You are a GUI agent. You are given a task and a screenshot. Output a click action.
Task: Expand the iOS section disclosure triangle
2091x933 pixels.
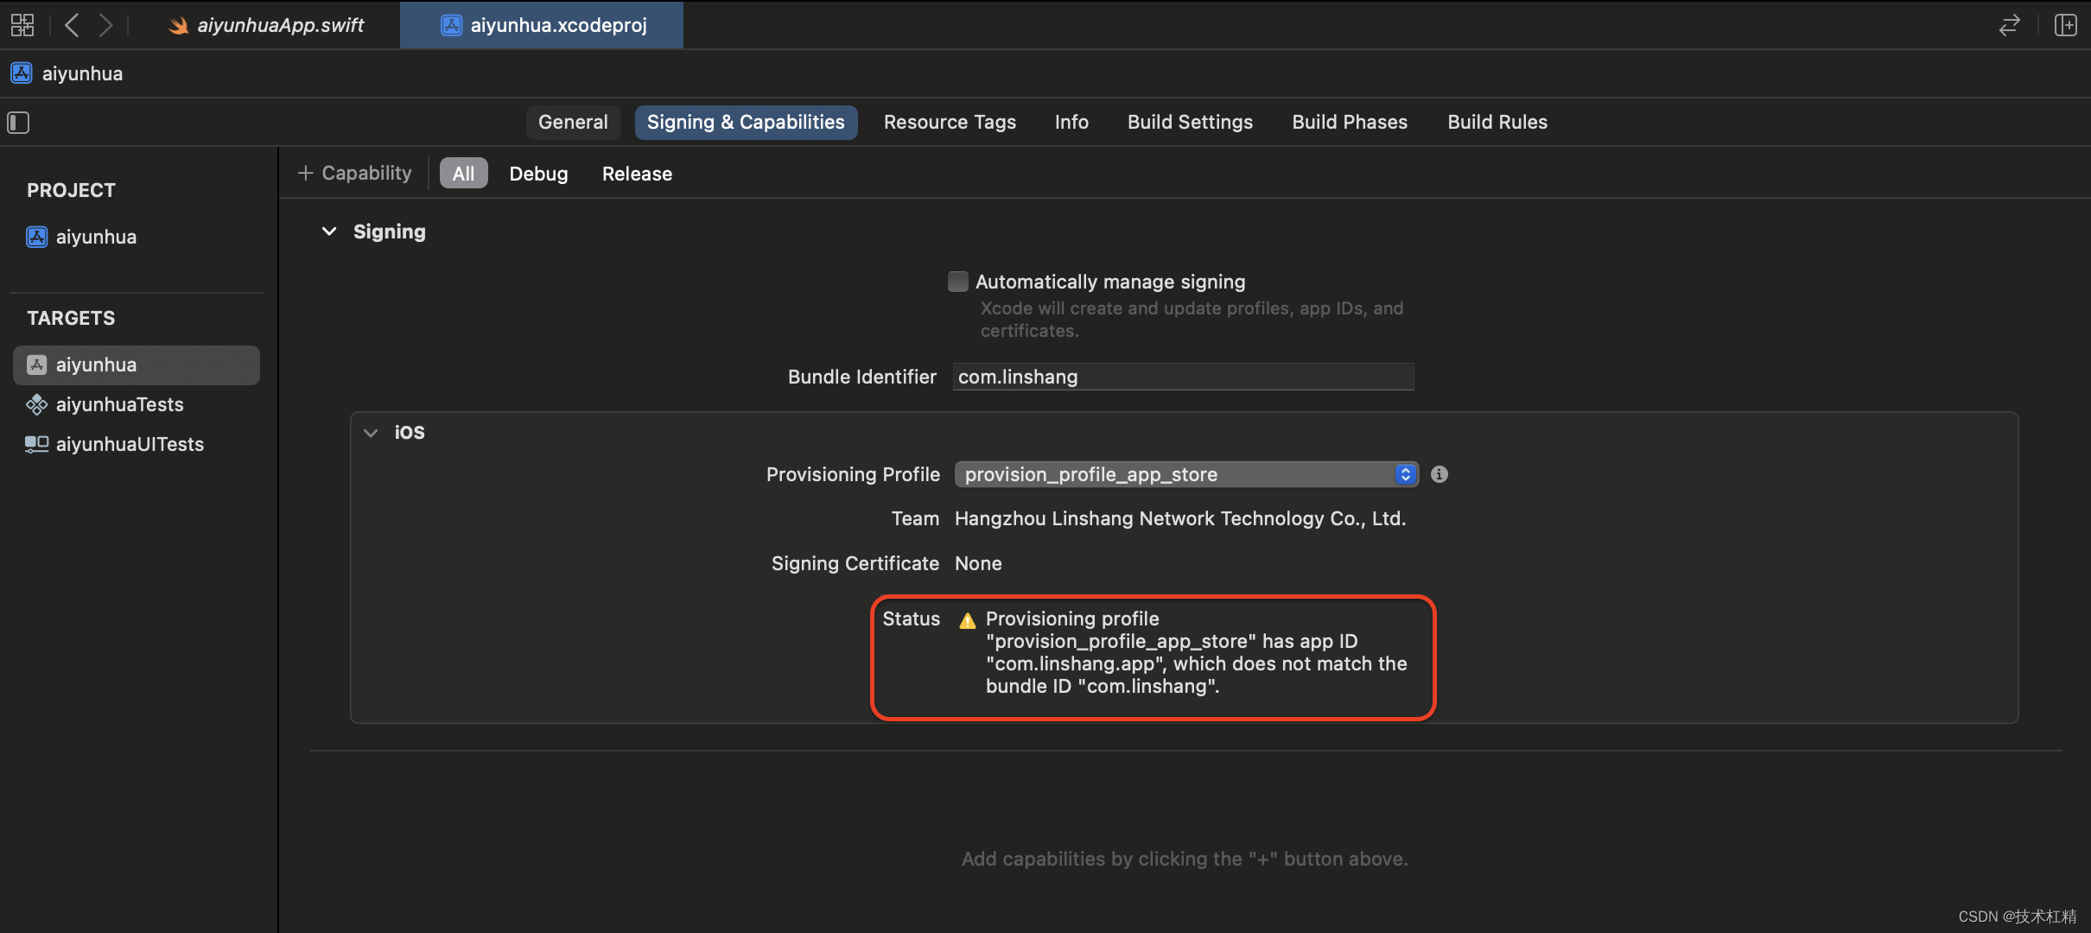click(370, 432)
